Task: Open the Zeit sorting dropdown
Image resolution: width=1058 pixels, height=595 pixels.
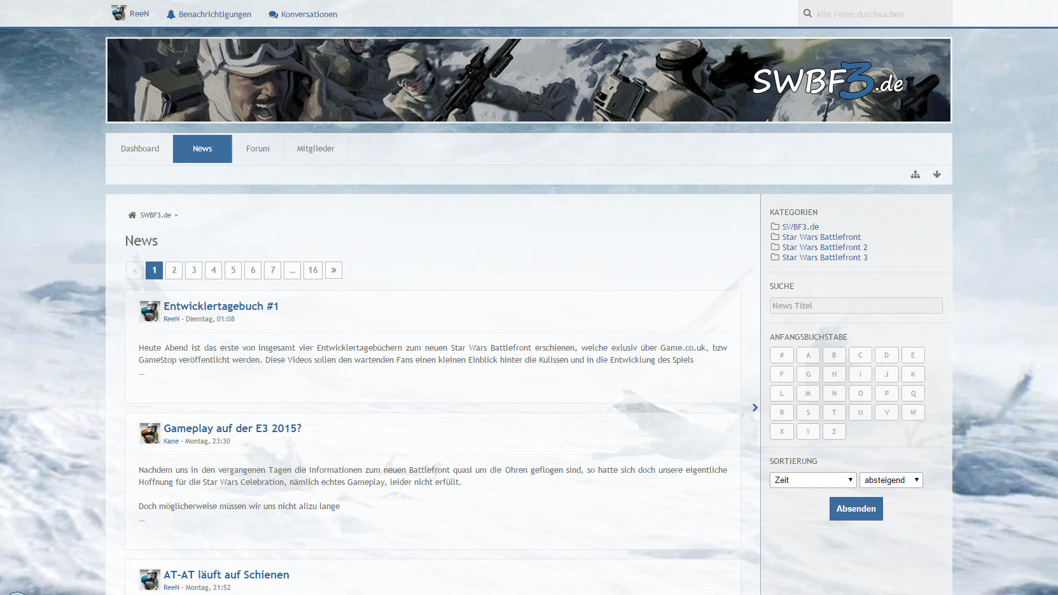Action: (813, 480)
